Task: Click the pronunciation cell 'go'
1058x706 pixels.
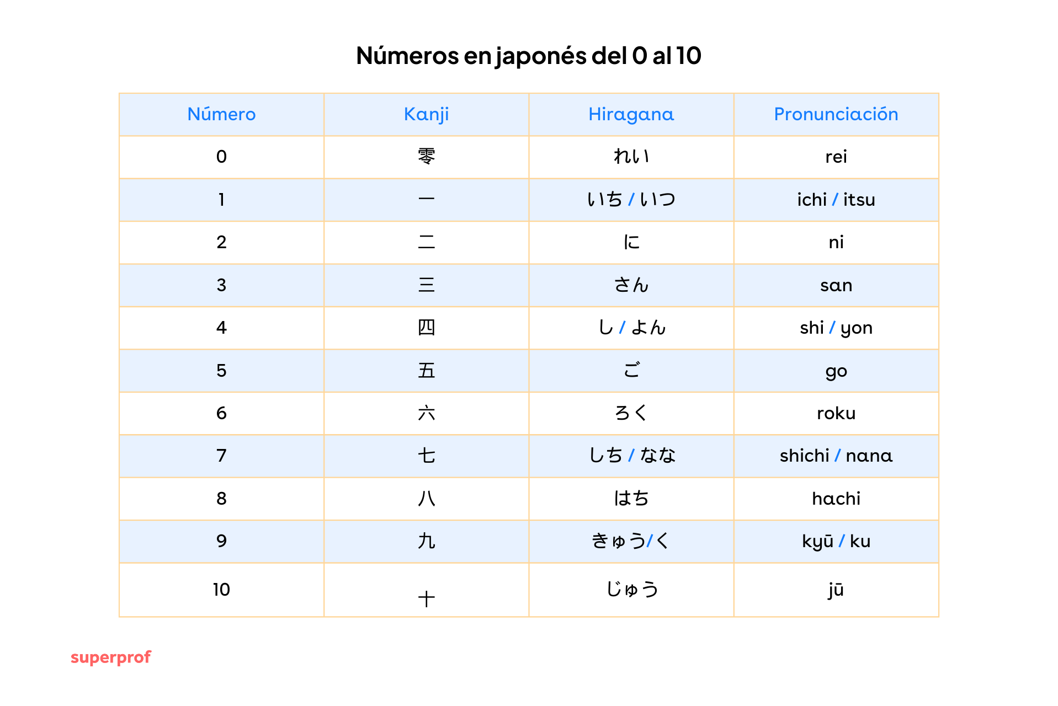Action: (x=836, y=371)
